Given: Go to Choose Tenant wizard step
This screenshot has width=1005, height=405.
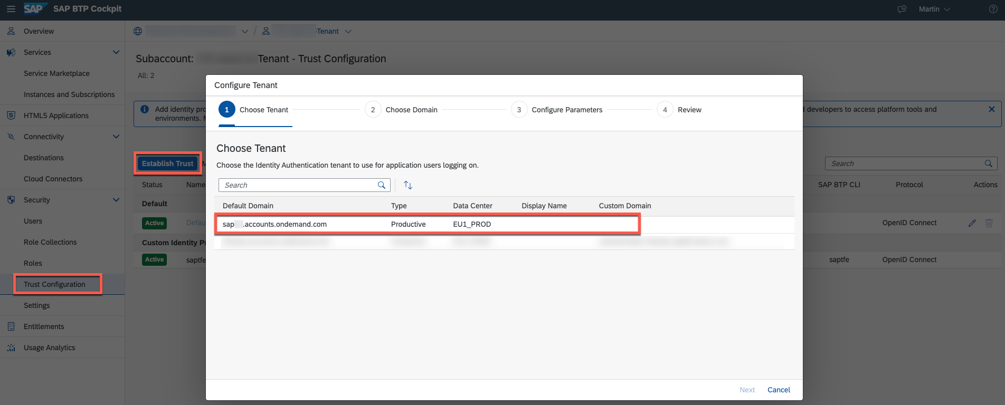Looking at the screenshot, I should (x=254, y=110).
